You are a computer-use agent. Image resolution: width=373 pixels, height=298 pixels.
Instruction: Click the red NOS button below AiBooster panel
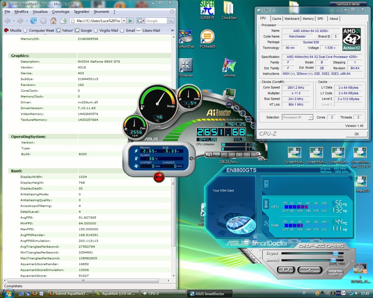(x=159, y=177)
